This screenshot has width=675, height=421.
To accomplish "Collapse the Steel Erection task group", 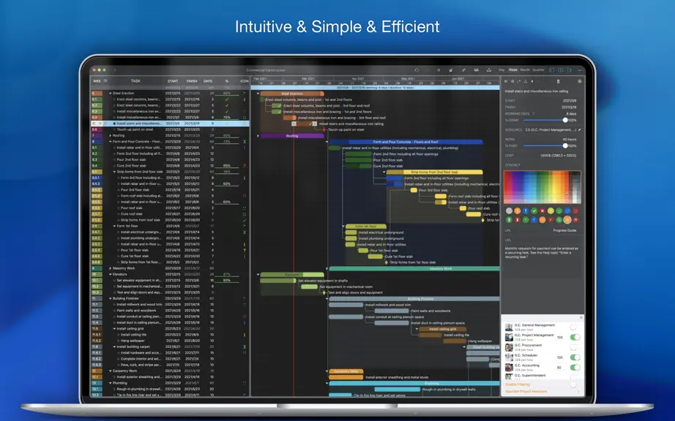I will coord(111,94).
